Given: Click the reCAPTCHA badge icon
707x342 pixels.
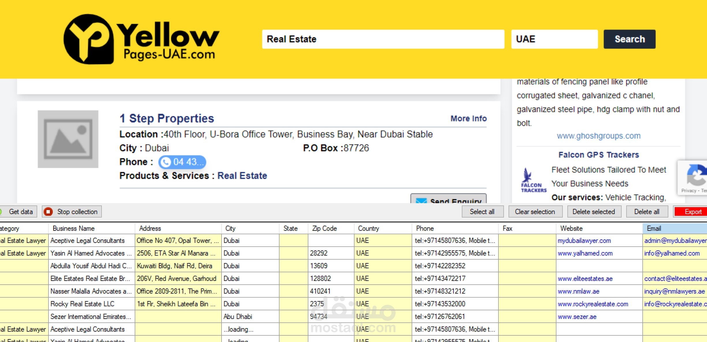Looking at the screenshot, I should (697, 175).
